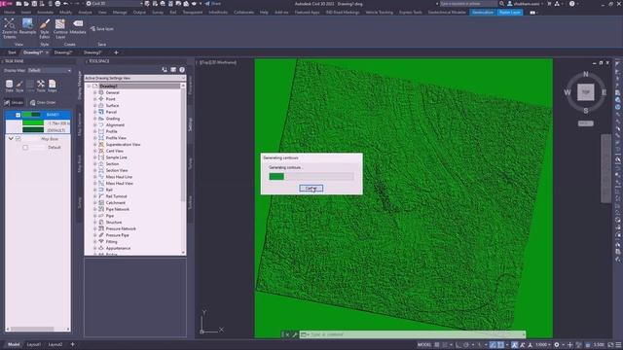Click the ViewCube TOP face

[x=586, y=92]
